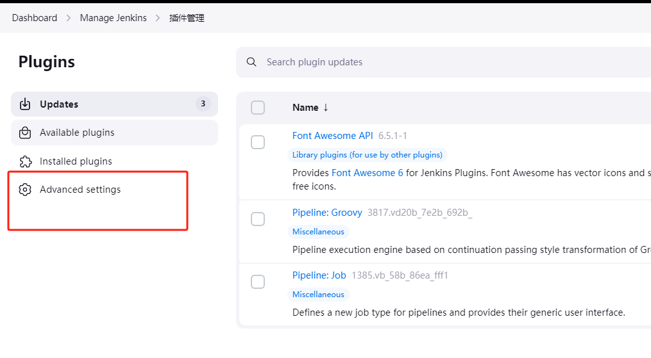Click version 1385.vb_58b_86ea_fff1
The image size is (651, 358).
click(x=400, y=275)
